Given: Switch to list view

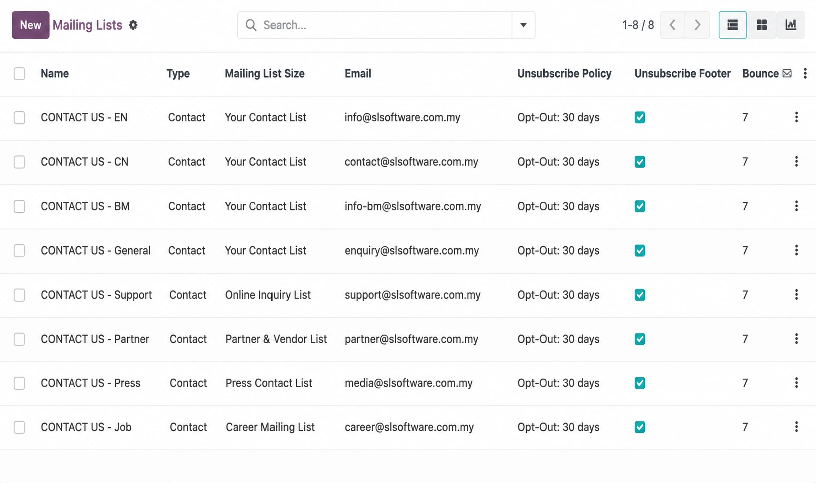Looking at the screenshot, I should [x=732, y=25].
